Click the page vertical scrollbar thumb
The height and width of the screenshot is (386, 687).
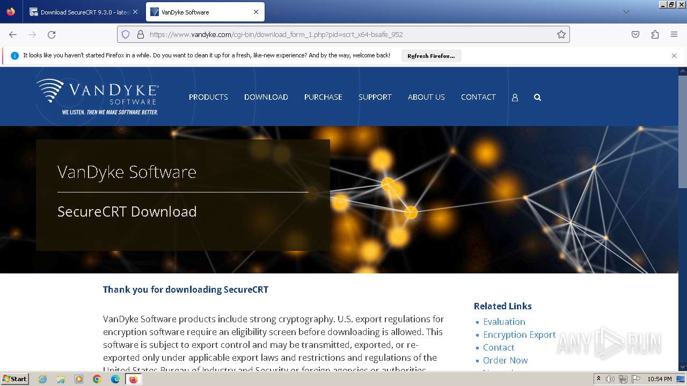point(683,131)
